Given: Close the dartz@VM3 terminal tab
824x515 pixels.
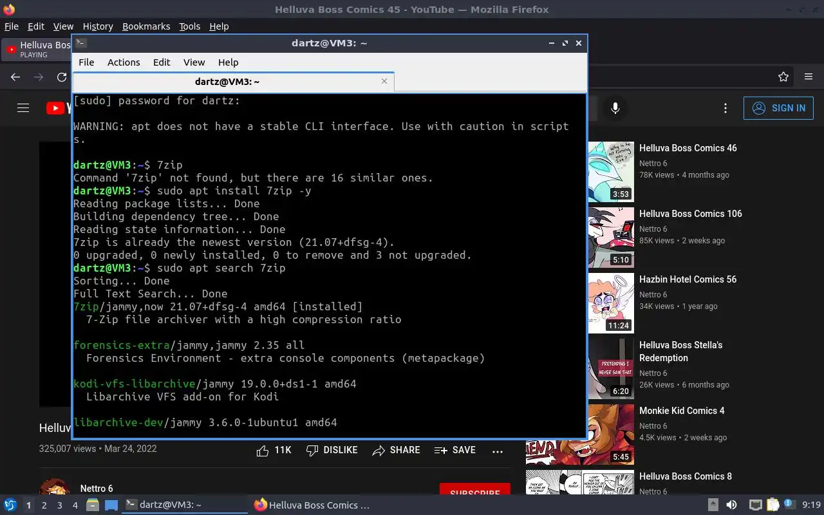Looking at the screenshot, I should pos(384,81).
